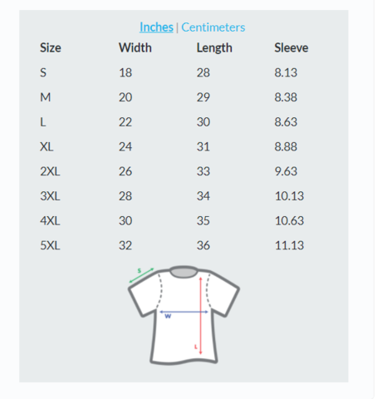Screen dimensions: 387x399
Task: Select the Size column header
Action: point(51,47)
